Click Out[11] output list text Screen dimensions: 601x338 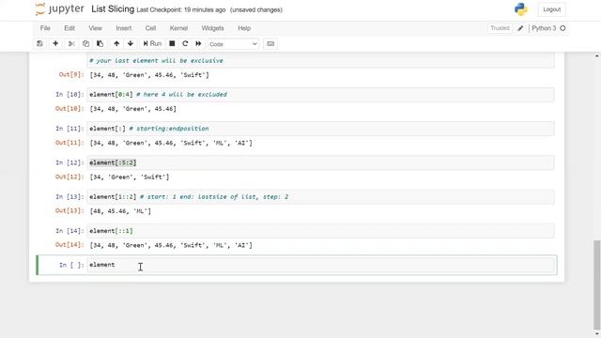(x=171, y=143)
